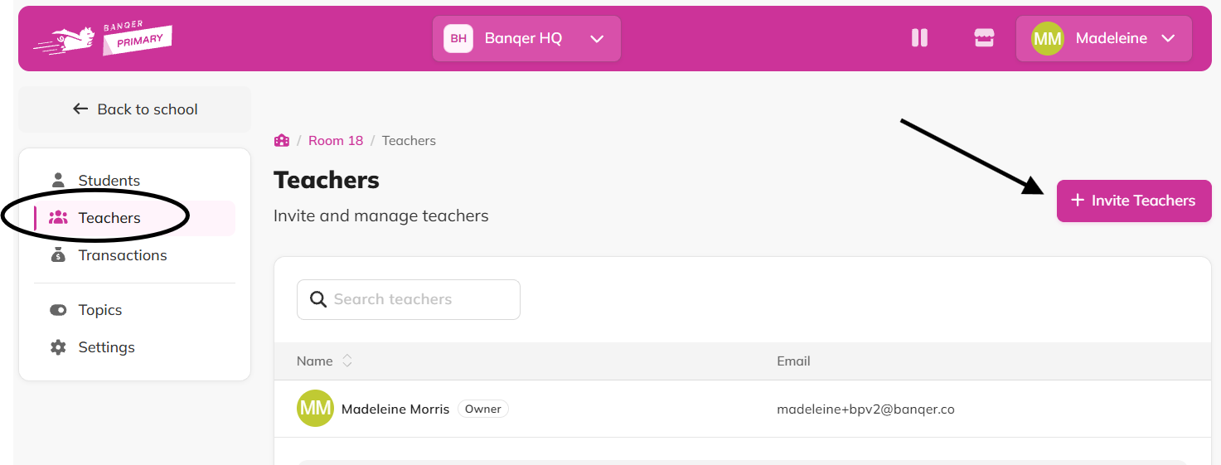Viewport: 1221px width, 465px height.
Task: Open Students in the sidebar
Action: click(134, 181)
